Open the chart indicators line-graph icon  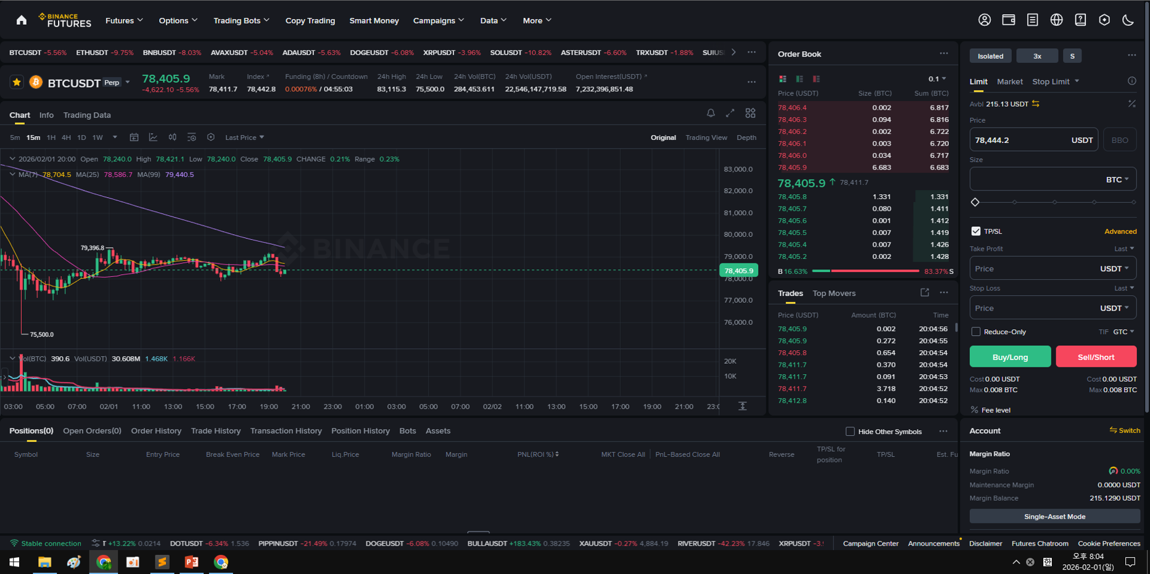click(153, 137)
